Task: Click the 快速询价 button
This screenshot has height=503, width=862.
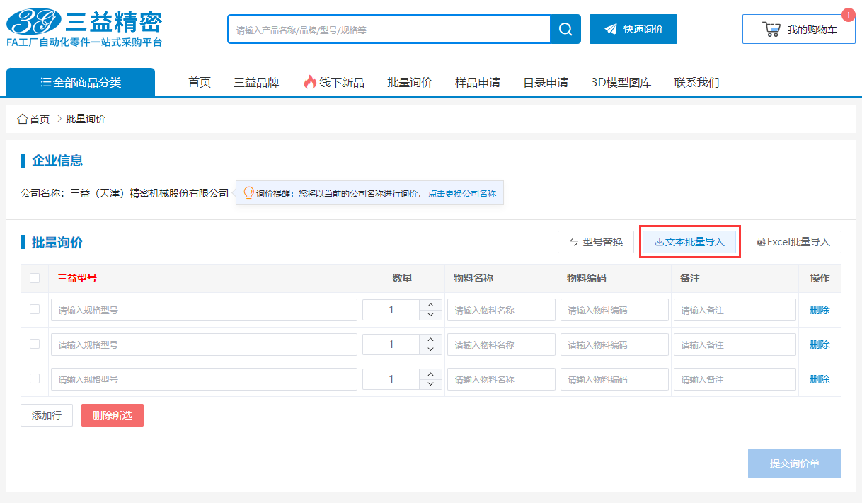Action: coord(633,29)
